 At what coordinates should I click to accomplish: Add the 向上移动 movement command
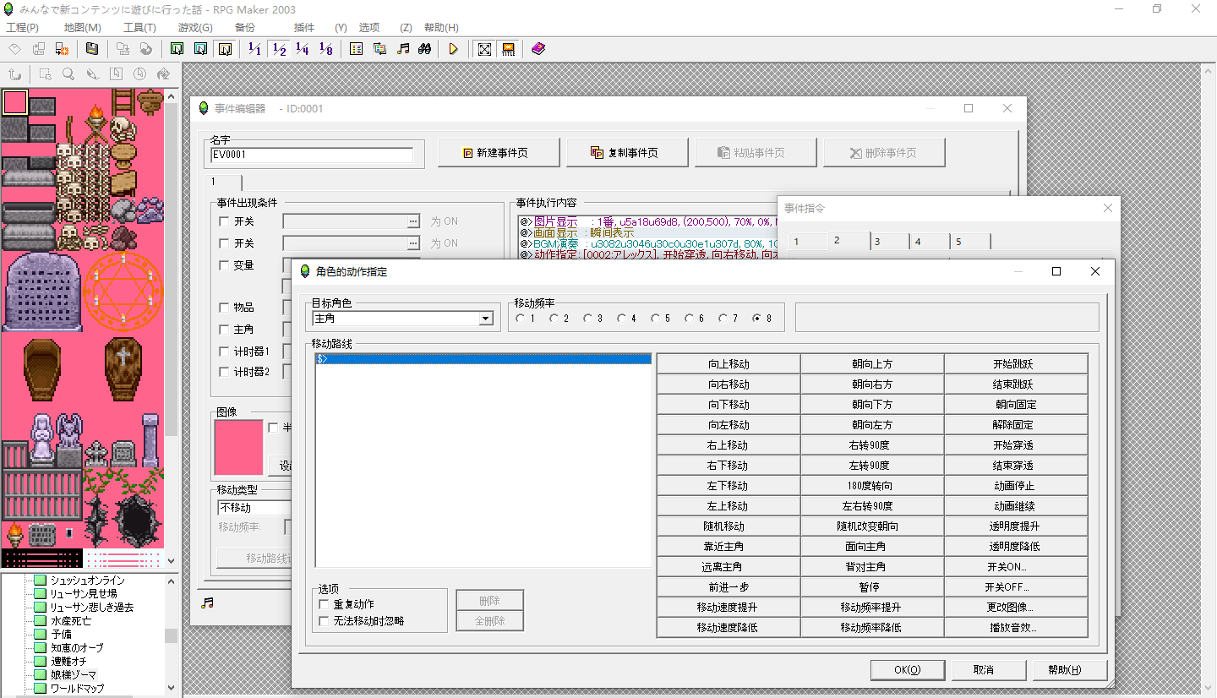[729, 364]
